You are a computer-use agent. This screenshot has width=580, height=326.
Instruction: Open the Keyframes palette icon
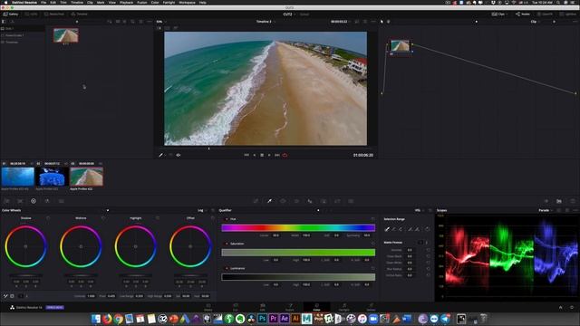pos(546,201)
